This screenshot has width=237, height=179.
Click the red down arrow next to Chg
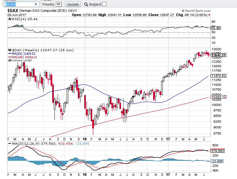click(x=209, y=15)
